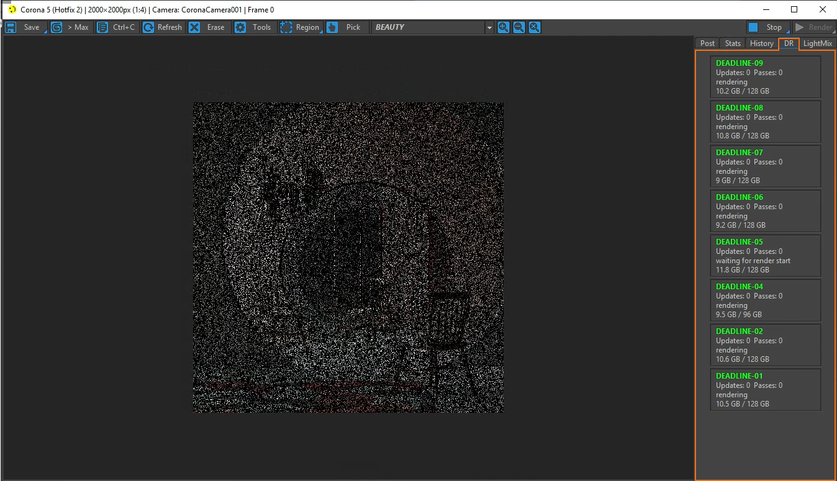
Task: Click the Ctrl+C copy icon
Action: point(102,27)
